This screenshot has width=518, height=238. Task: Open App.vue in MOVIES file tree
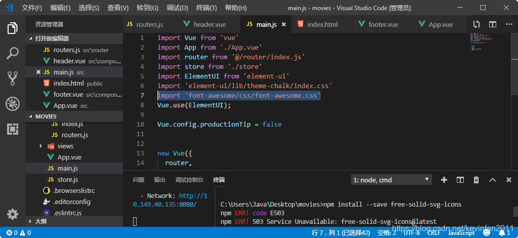[74, 157]
